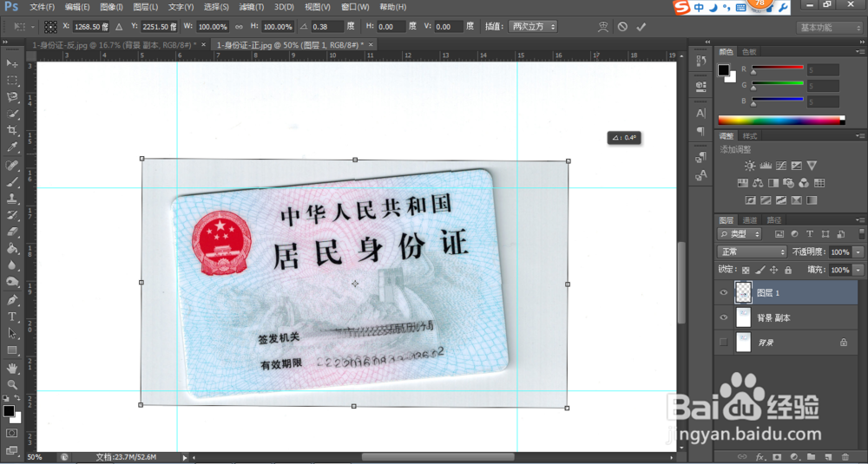The height and width of the screenshot is (464, 868).
Task: Toggle lock image pixels brush icon
Action: [760, 270]
